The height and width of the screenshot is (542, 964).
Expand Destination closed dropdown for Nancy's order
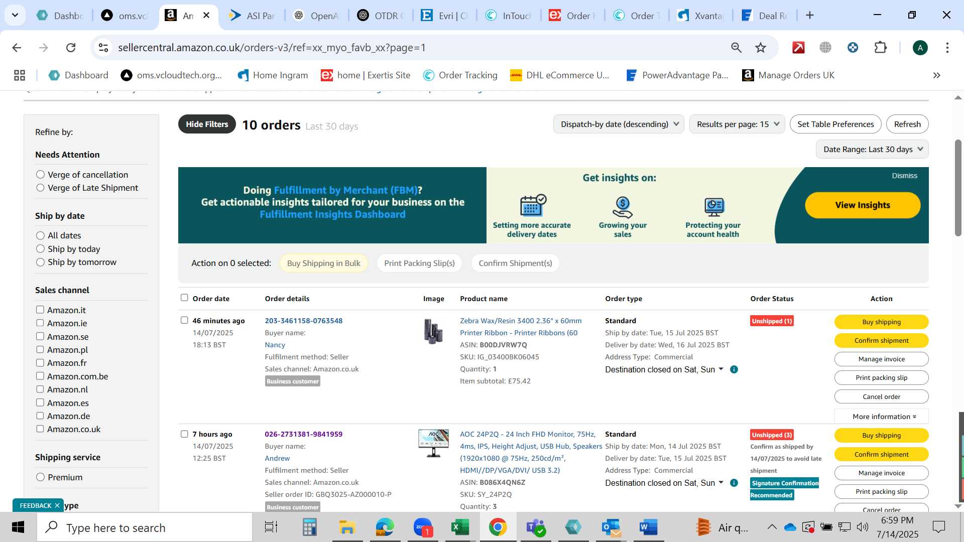click(721, 369)
